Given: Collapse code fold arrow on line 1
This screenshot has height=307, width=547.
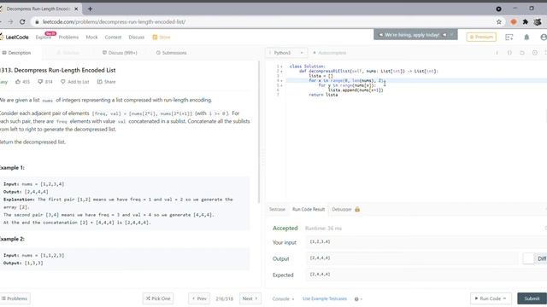Looking at the screenshot, I should pyautogui.click(x=281, y=67).
